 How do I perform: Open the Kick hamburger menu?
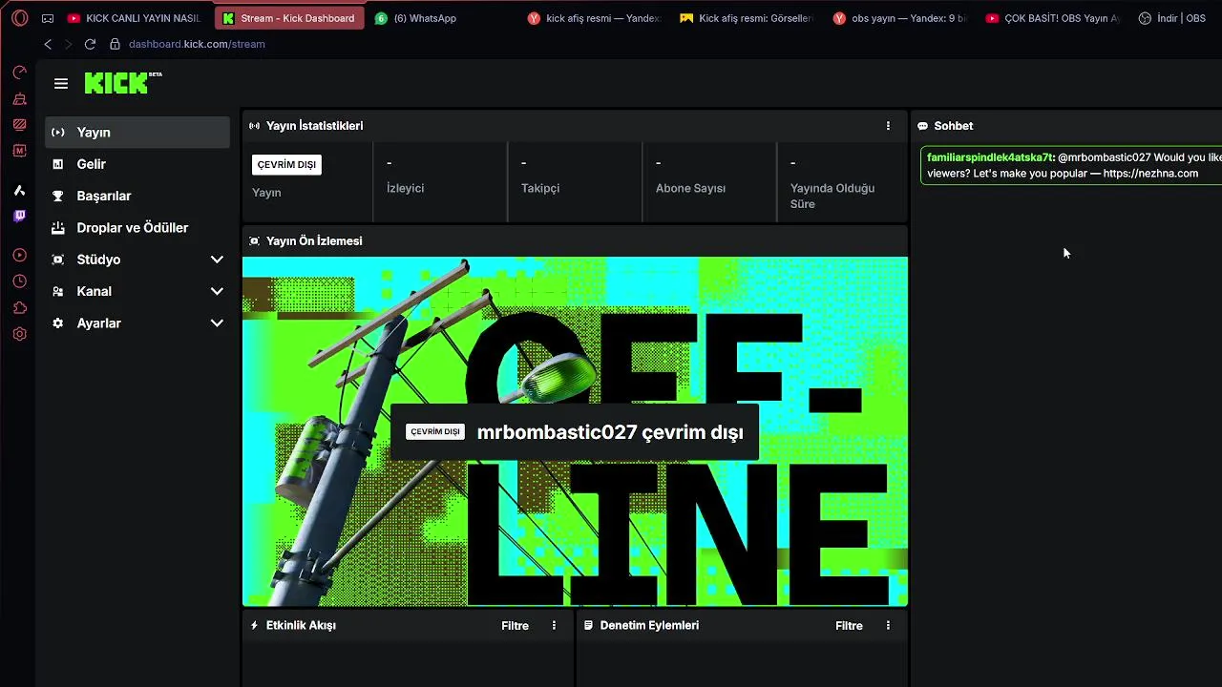coord(61,84)
